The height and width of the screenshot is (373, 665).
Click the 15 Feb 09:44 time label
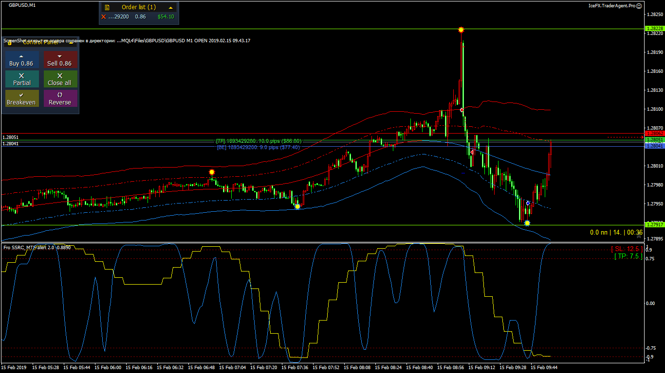tap(544, 368)
